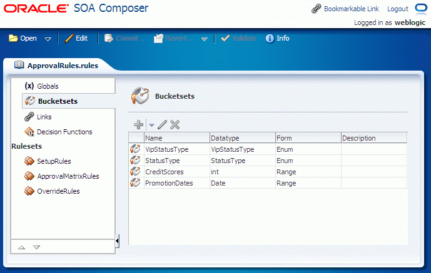Image resolution: width=431 pixels, height=273 pixels.
Task: Click the Globals (x) icon
Action: (29, 86)
